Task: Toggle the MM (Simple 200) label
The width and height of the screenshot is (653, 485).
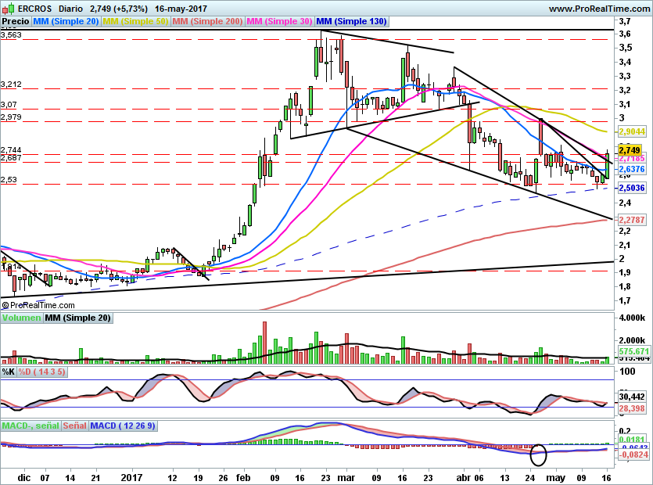Action: [x=206, y=22]
